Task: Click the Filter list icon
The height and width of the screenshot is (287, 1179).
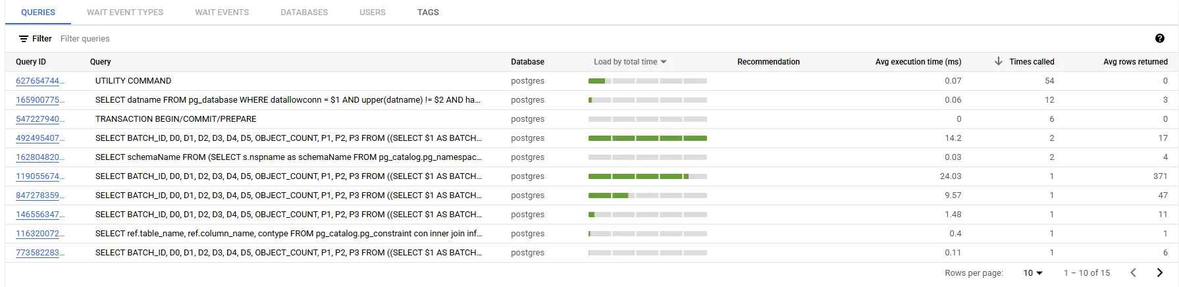Action: [x=24, y=39]
